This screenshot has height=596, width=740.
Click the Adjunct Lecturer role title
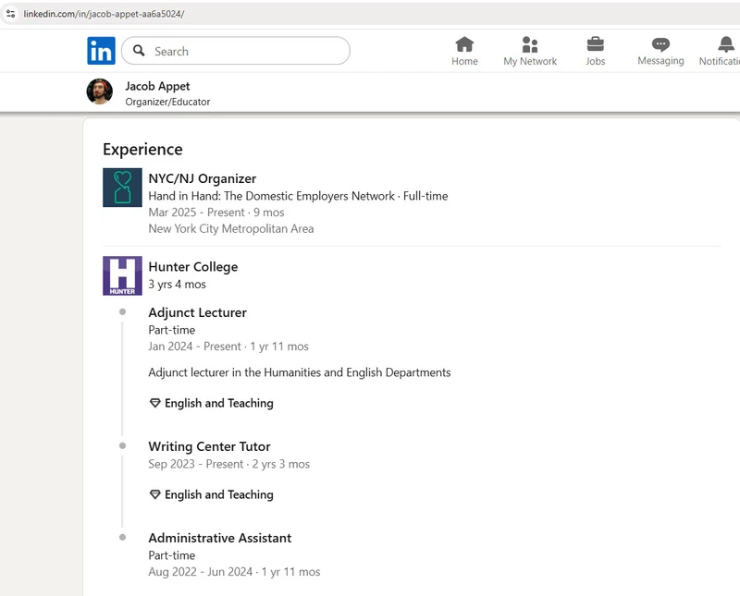tap(197, 312)
